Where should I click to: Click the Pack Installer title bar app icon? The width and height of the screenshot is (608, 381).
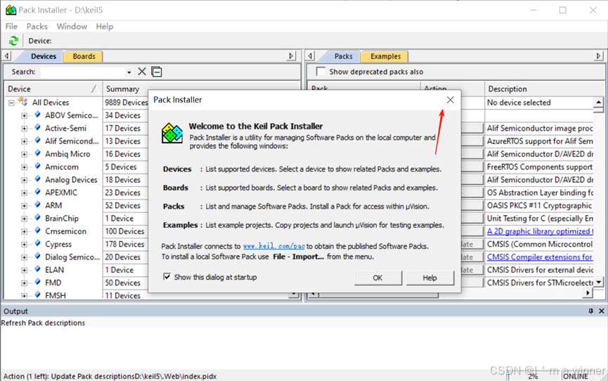pos(11,10)
